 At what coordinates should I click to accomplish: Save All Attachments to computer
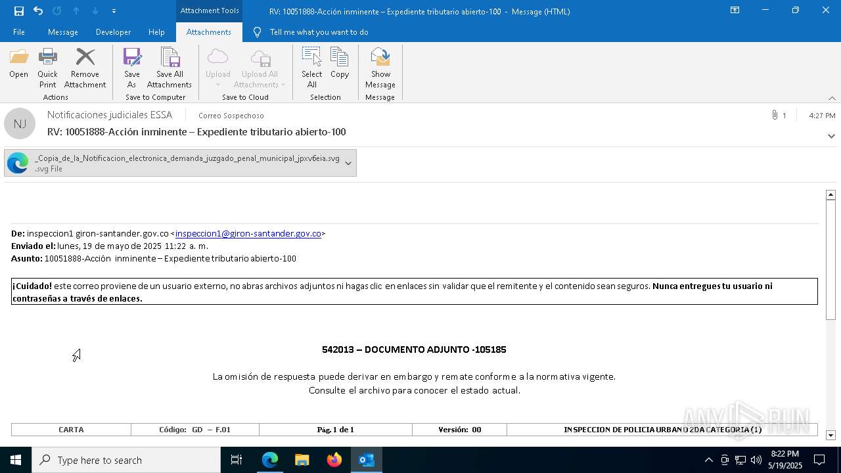click(x=170, y=68)
